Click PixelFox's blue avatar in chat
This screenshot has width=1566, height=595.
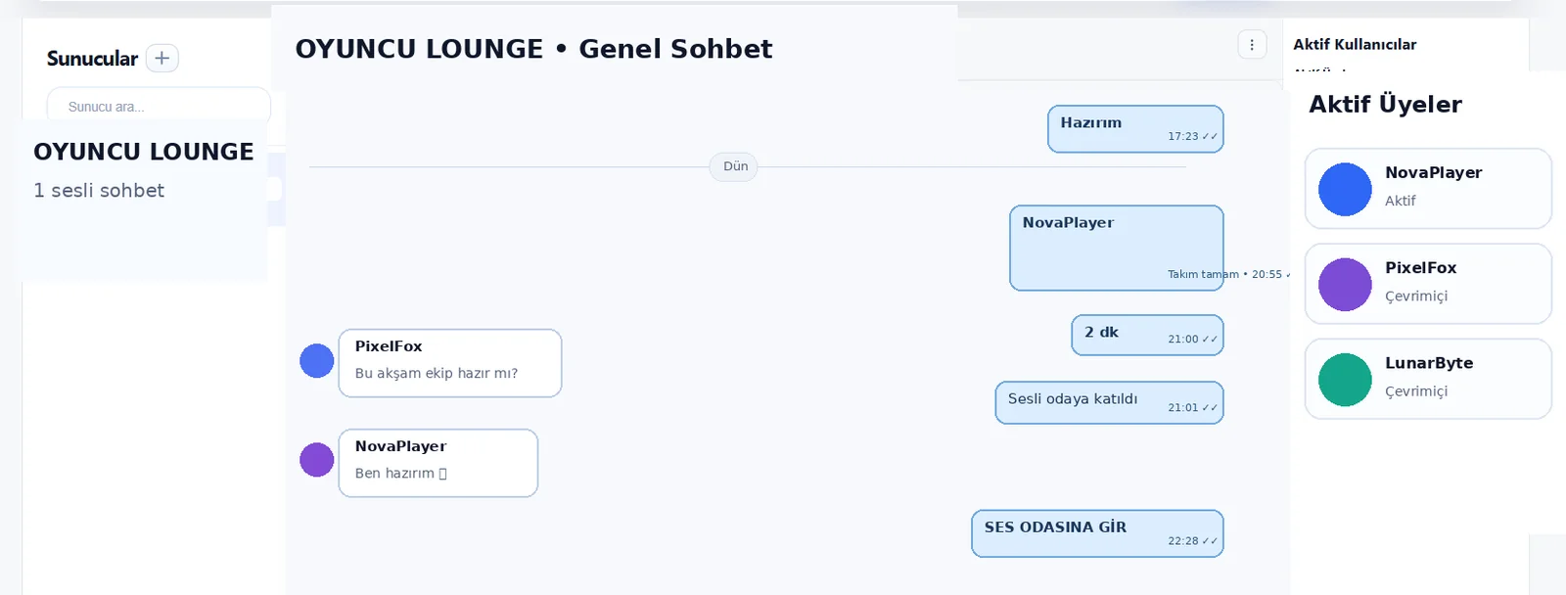(x=317, y=361)
